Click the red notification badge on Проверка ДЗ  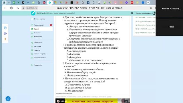(51, 25)
